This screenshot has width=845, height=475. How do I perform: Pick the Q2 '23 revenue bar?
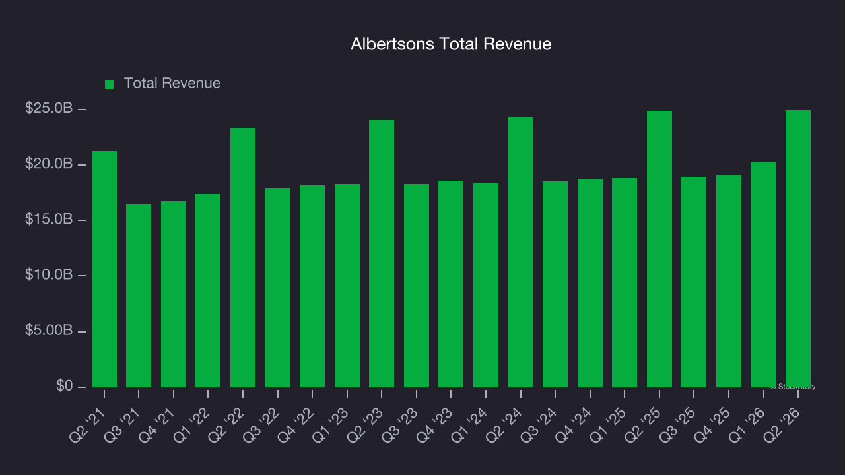point(382,253)
